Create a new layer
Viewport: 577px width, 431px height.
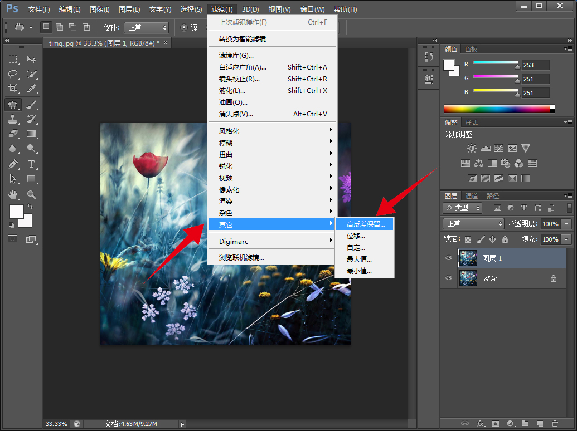click(540, 423)
